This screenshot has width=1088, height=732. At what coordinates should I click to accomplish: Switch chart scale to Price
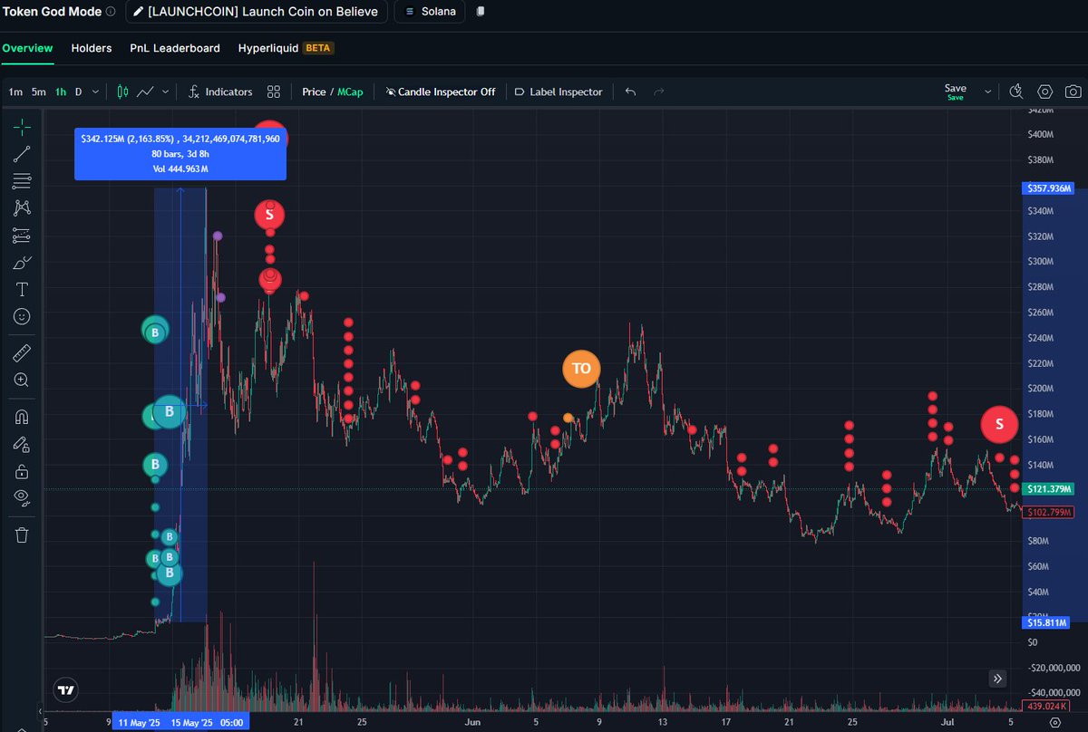pyautogui.click(x=314, y=91)
